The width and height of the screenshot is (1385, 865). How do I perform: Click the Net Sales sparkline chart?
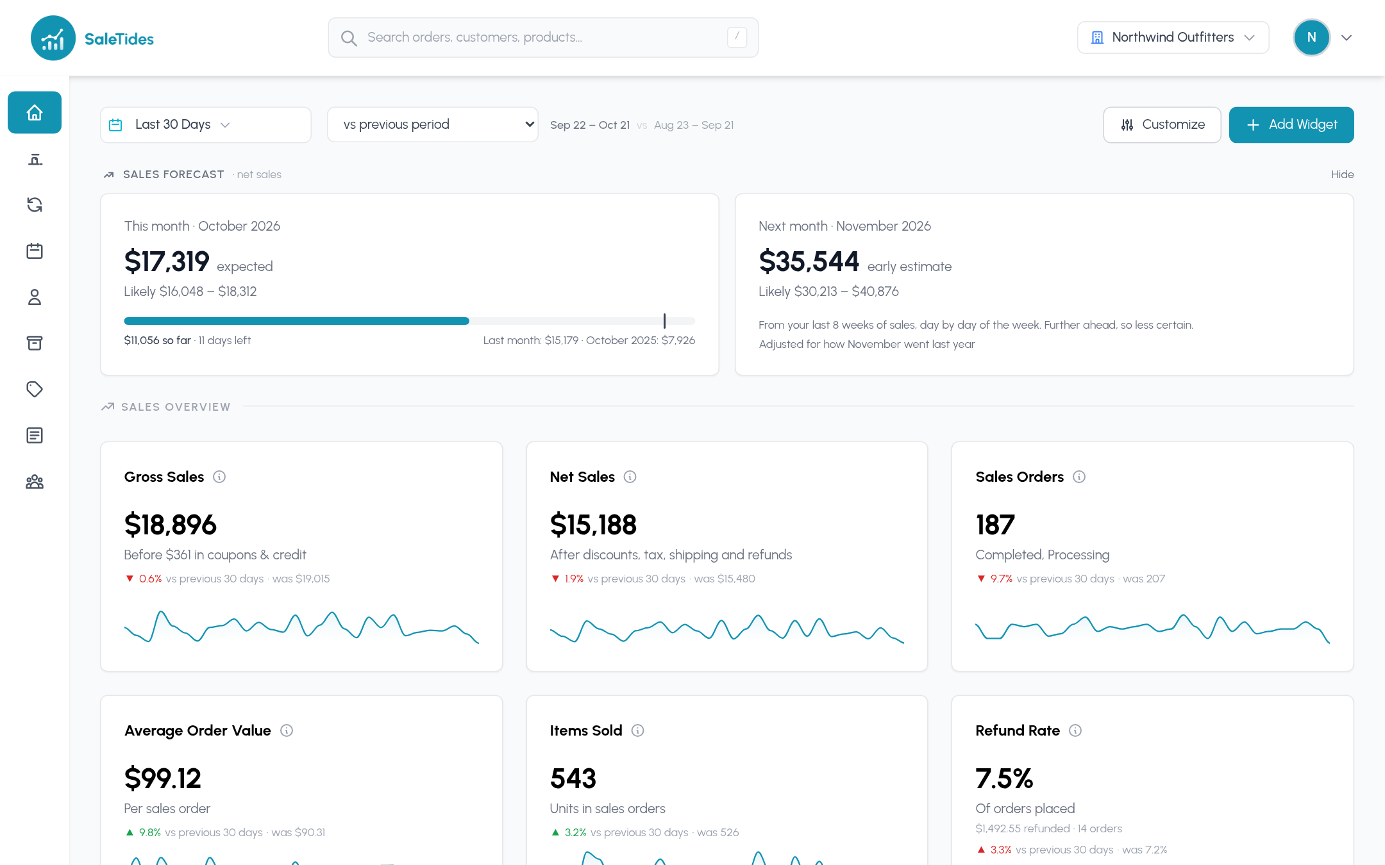(726, 629)
